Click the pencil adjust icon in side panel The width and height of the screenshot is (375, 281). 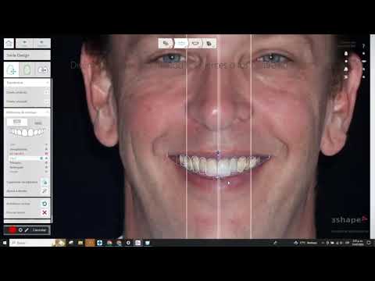point(45,191)
